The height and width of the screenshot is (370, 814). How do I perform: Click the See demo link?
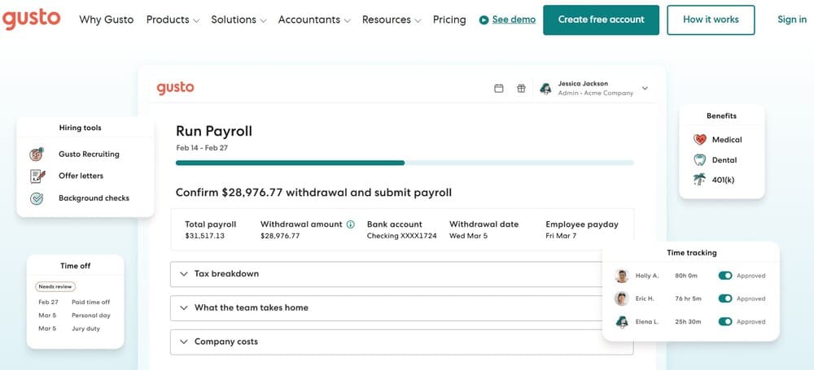click(513, 20)
